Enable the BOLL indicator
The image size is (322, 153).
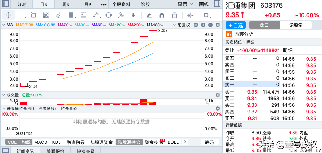(173, 142)
